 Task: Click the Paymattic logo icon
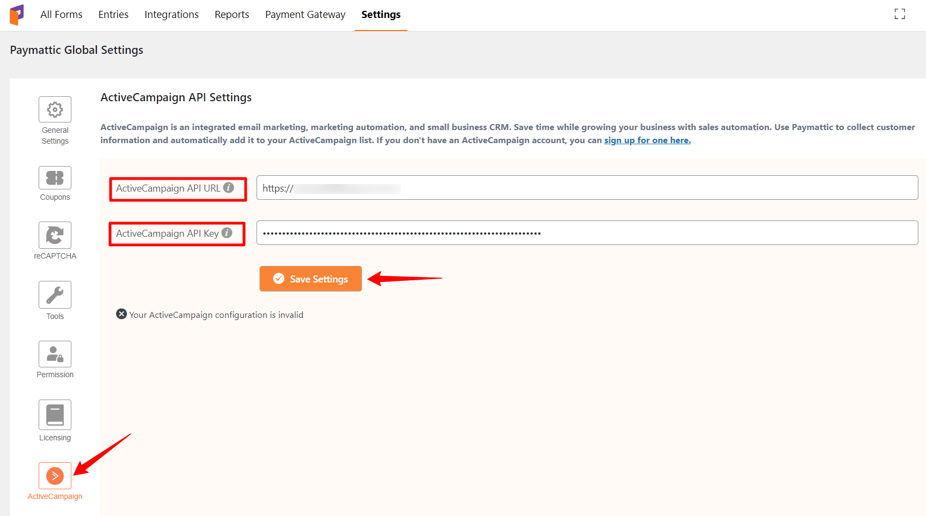click(x=17, y=15)
